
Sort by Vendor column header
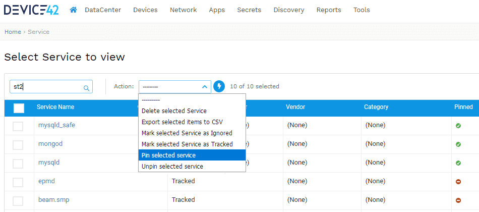pos(295,107)
